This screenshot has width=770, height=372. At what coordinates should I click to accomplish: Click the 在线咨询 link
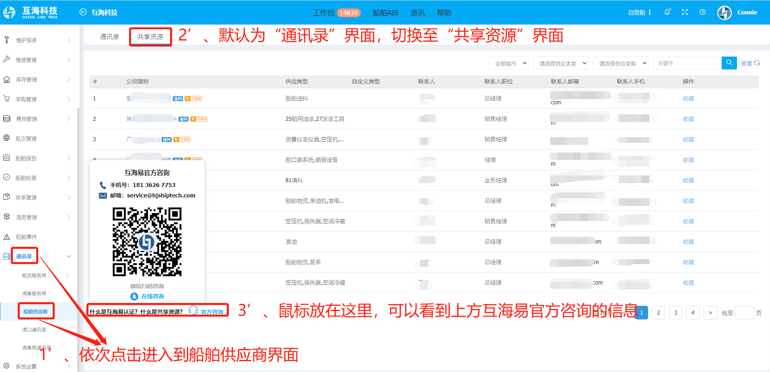(x=152, y=296)
